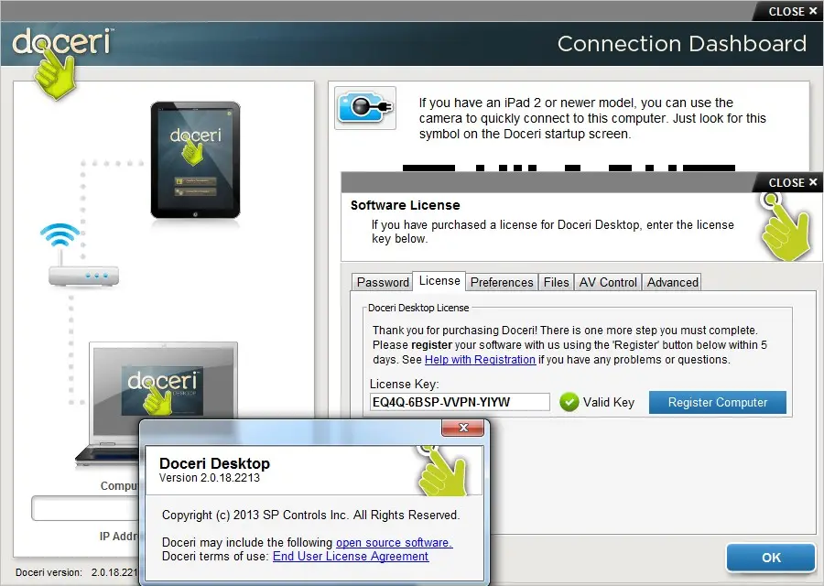Click the camera connect icon
The width and height of the screenshot is (824, 586).
click(x=365, y=108)
